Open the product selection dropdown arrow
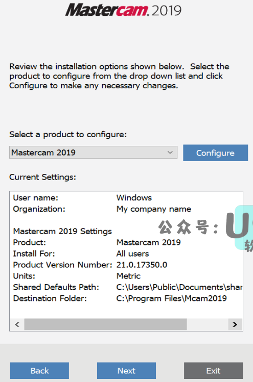Image resolution: width=253 pixels, height=382 pixels. tap(170, 152)
